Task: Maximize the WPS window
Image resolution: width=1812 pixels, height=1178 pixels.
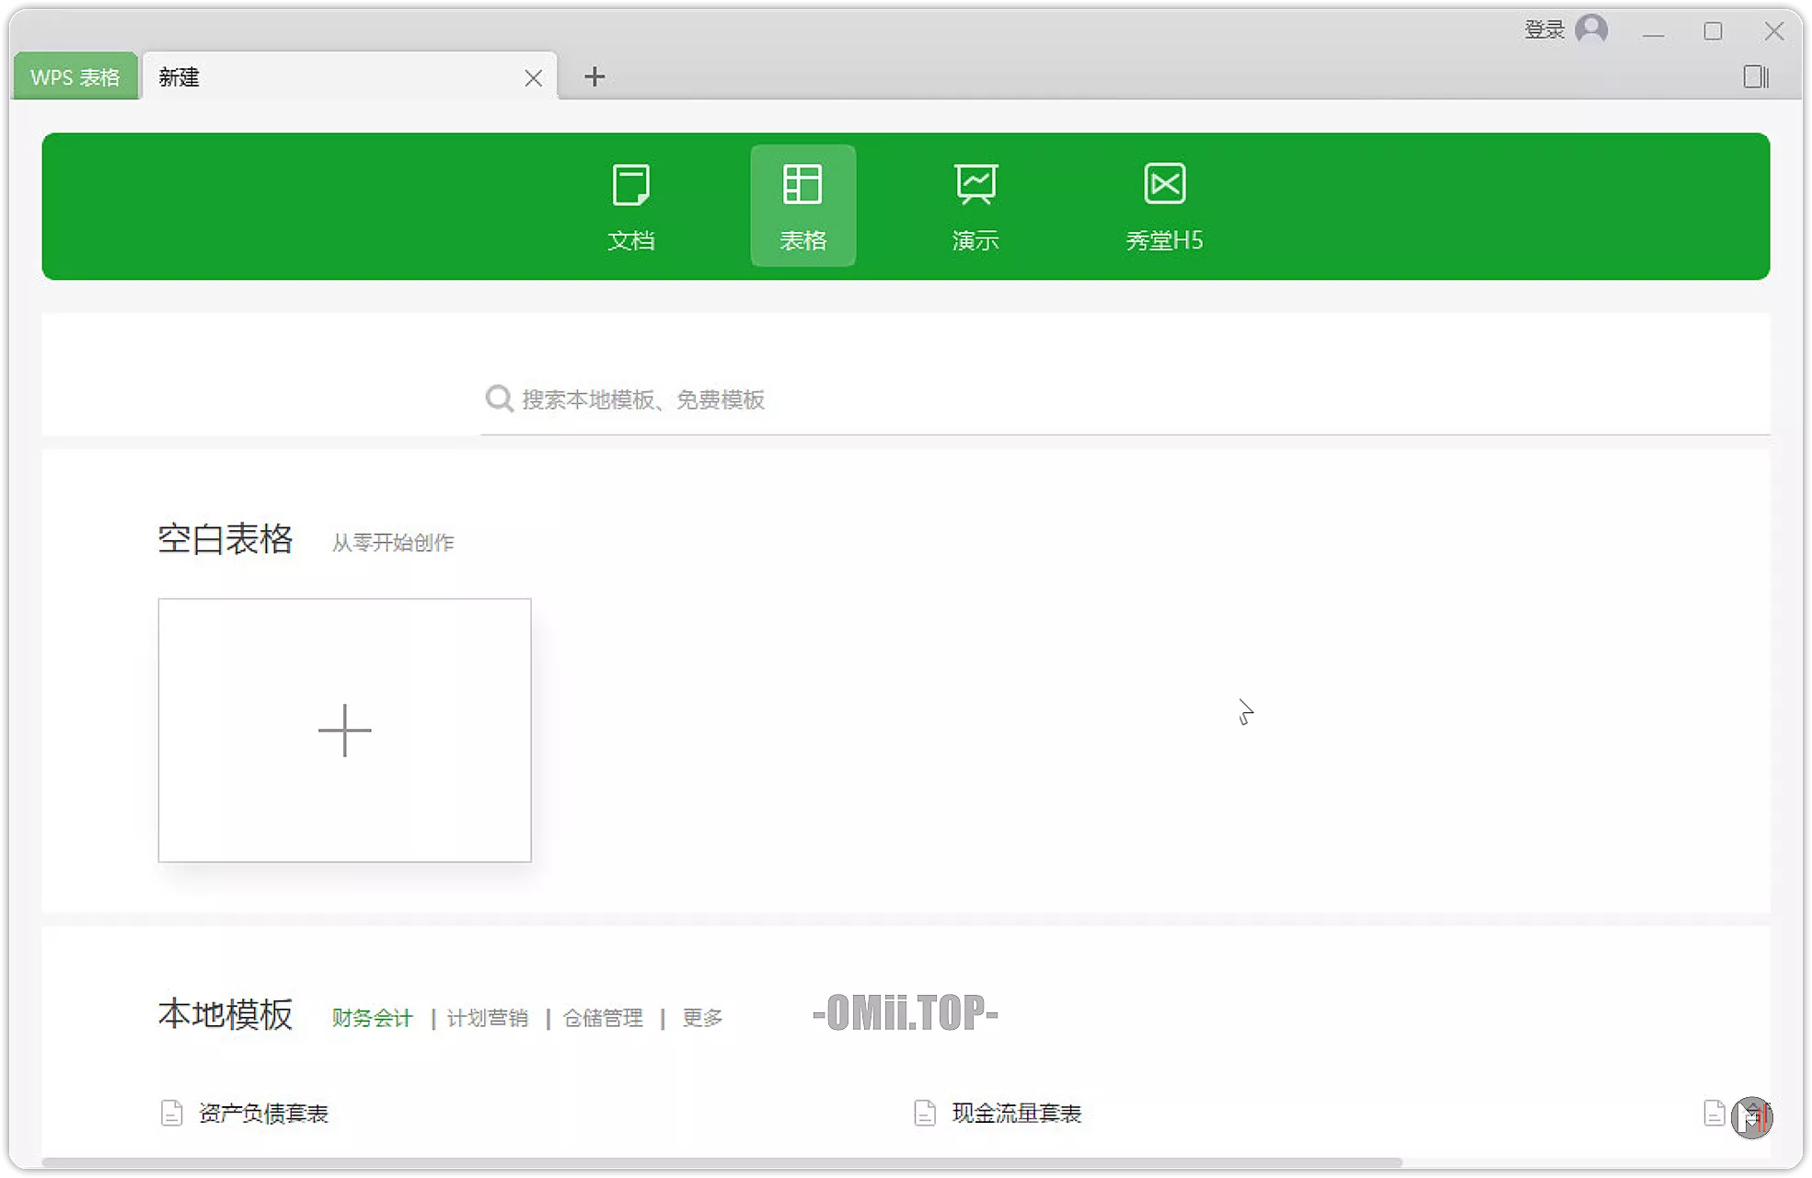Action: click(x=1713, y=31)
